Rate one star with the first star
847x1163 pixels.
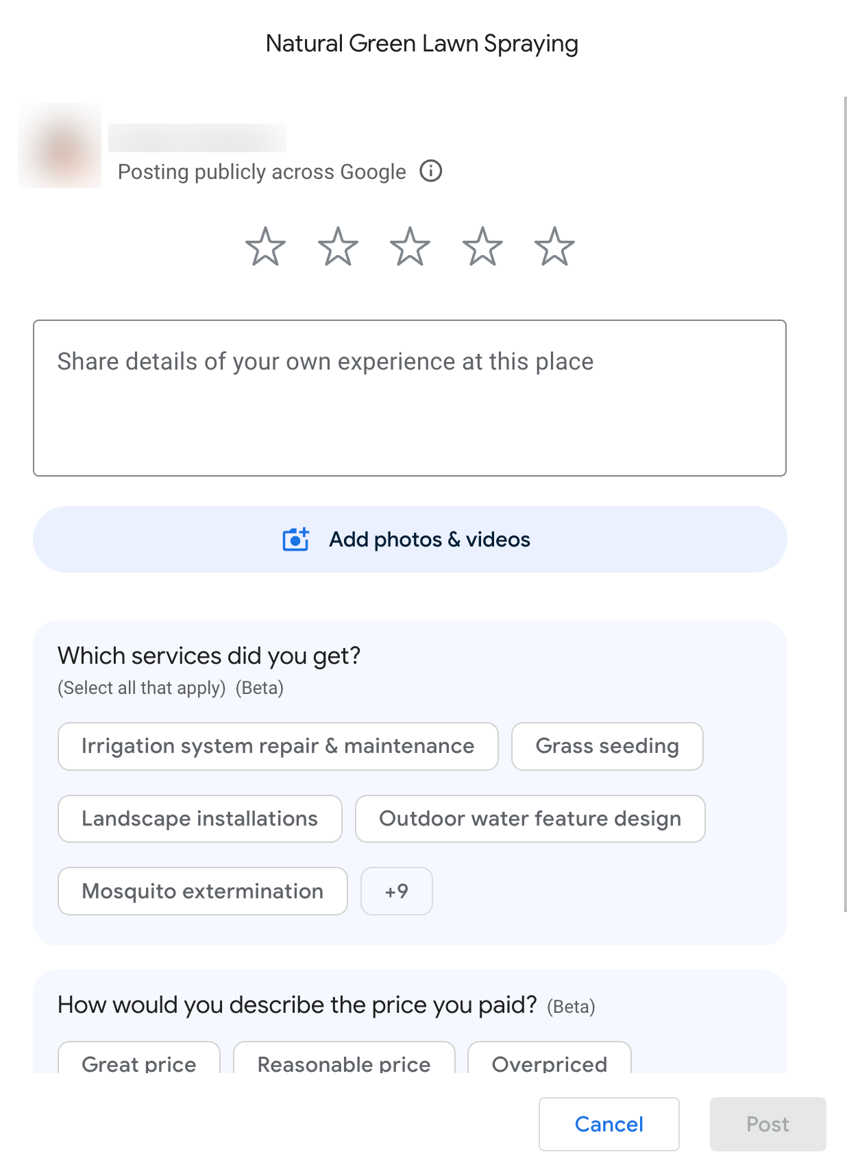pos(265,247)
